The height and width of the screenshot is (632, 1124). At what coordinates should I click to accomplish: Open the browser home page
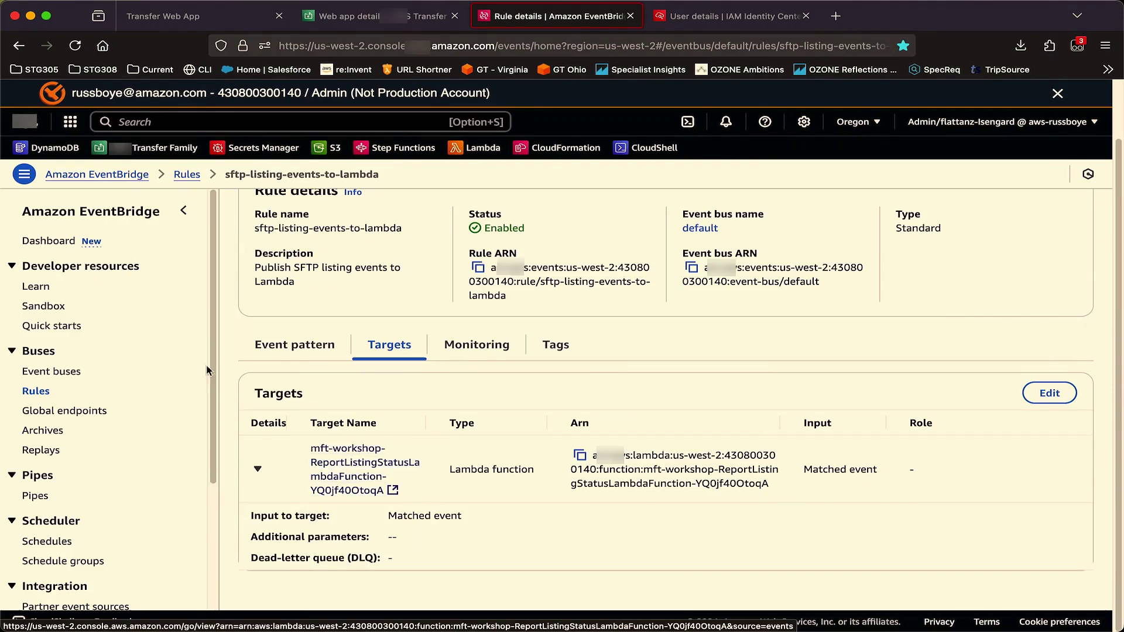click(103, 45)
